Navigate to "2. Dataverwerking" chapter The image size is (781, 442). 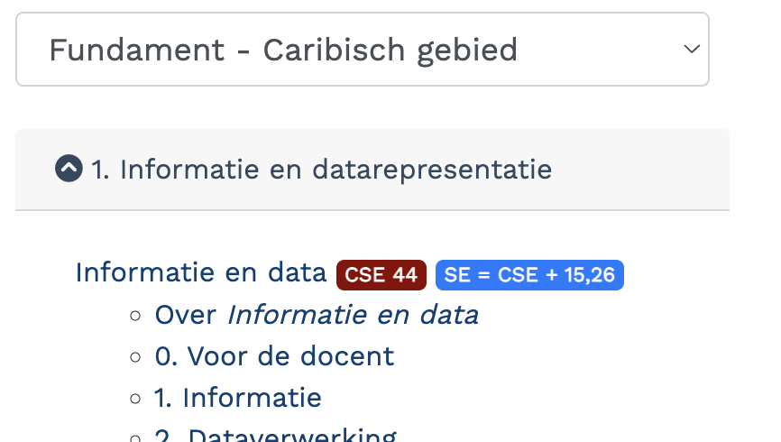[275, 435]
